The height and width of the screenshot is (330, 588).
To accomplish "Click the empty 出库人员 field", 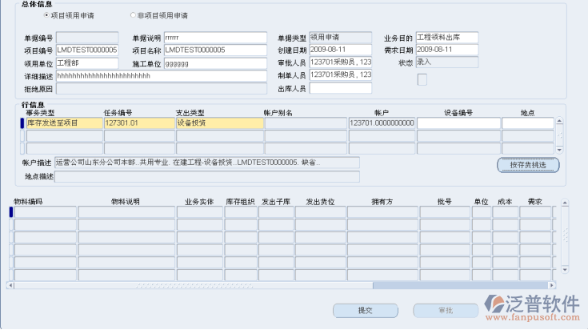I will tap(341, 88).
